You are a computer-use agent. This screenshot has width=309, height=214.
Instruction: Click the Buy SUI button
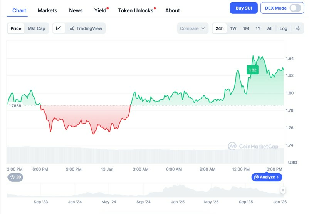[x=244, y=8]
